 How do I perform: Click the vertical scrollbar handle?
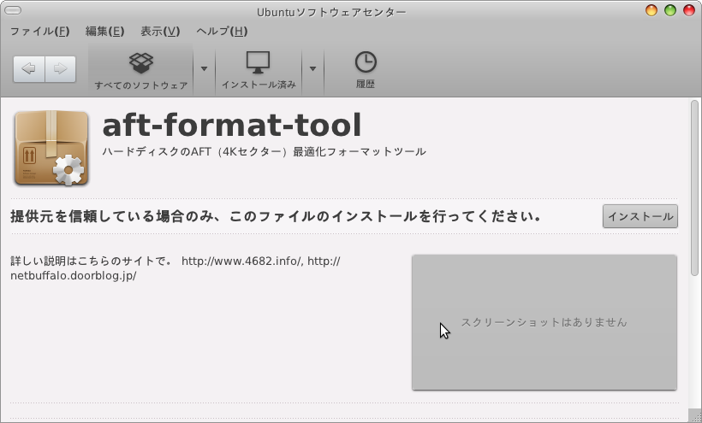(x=694, y=188)
